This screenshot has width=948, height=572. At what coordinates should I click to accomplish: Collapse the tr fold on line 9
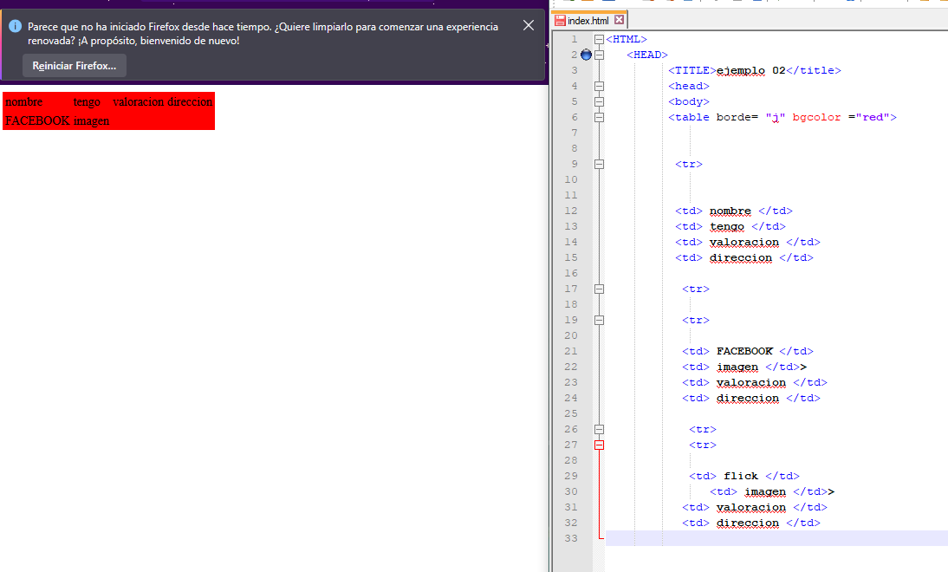(x=599, y=164)
